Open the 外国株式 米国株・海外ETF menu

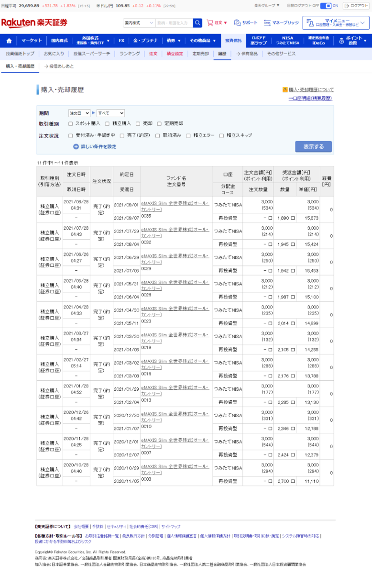92,41
